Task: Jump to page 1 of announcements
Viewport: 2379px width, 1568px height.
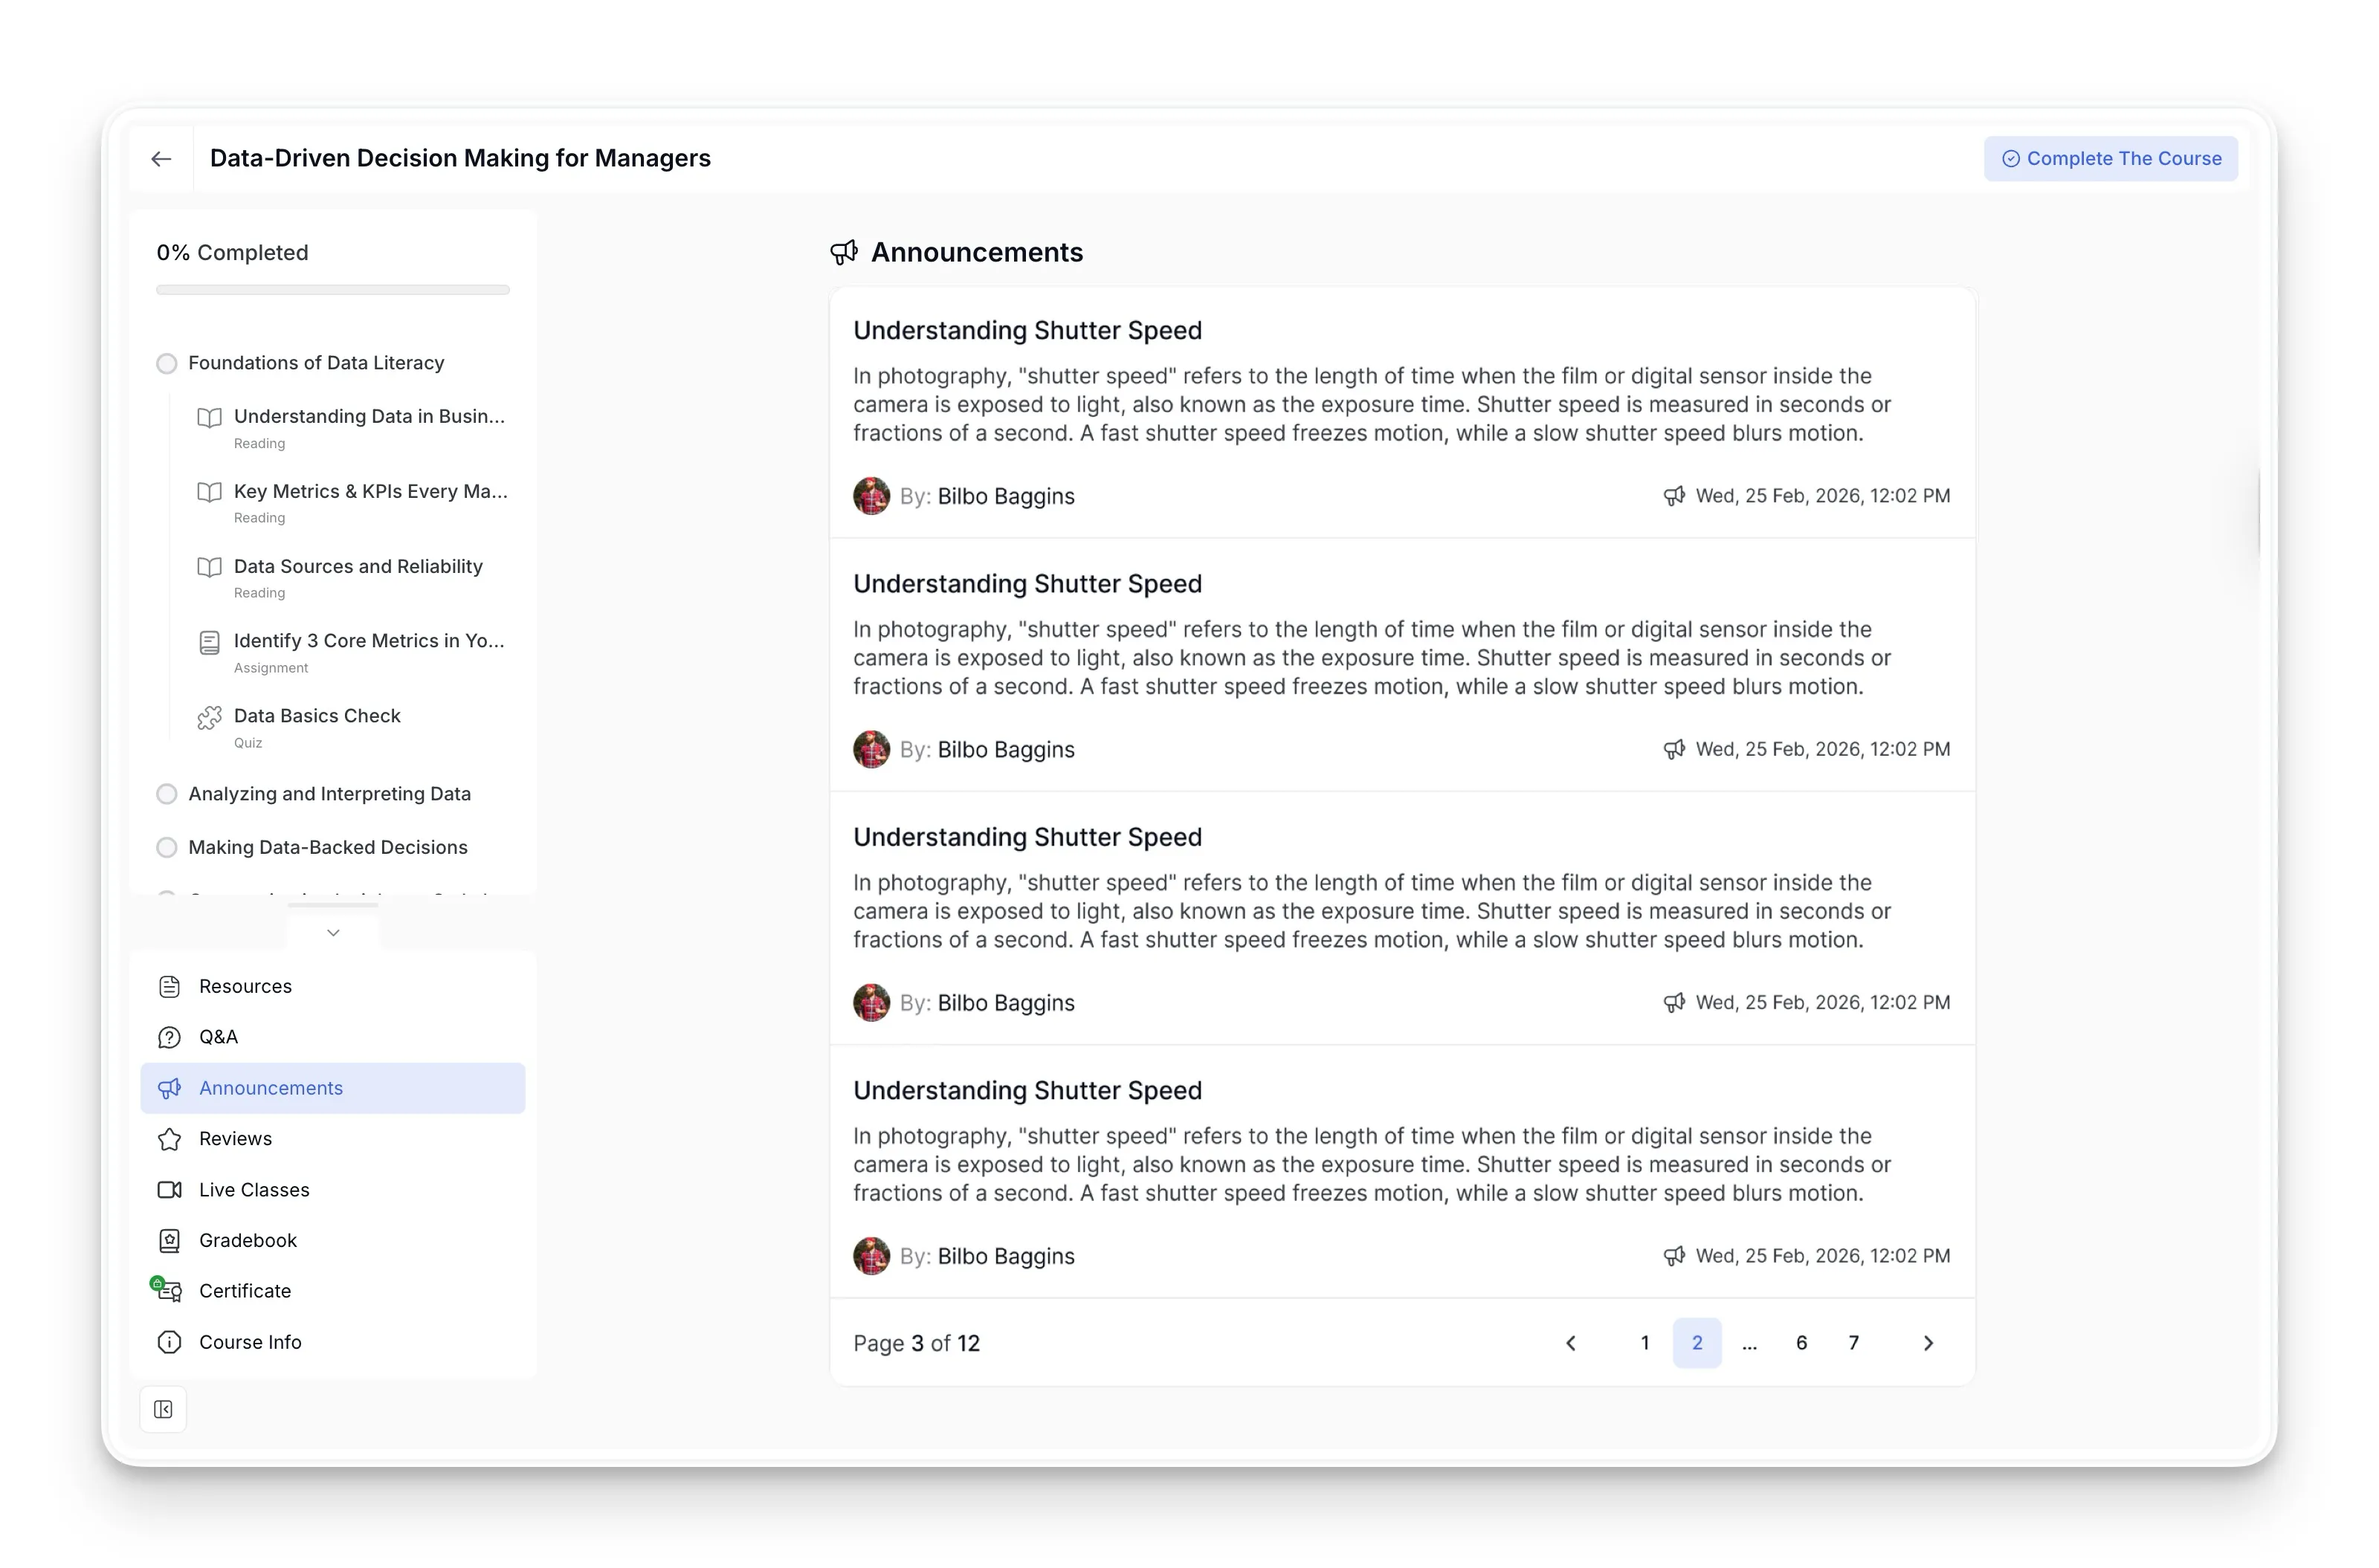Action: pos(1644,1344)
